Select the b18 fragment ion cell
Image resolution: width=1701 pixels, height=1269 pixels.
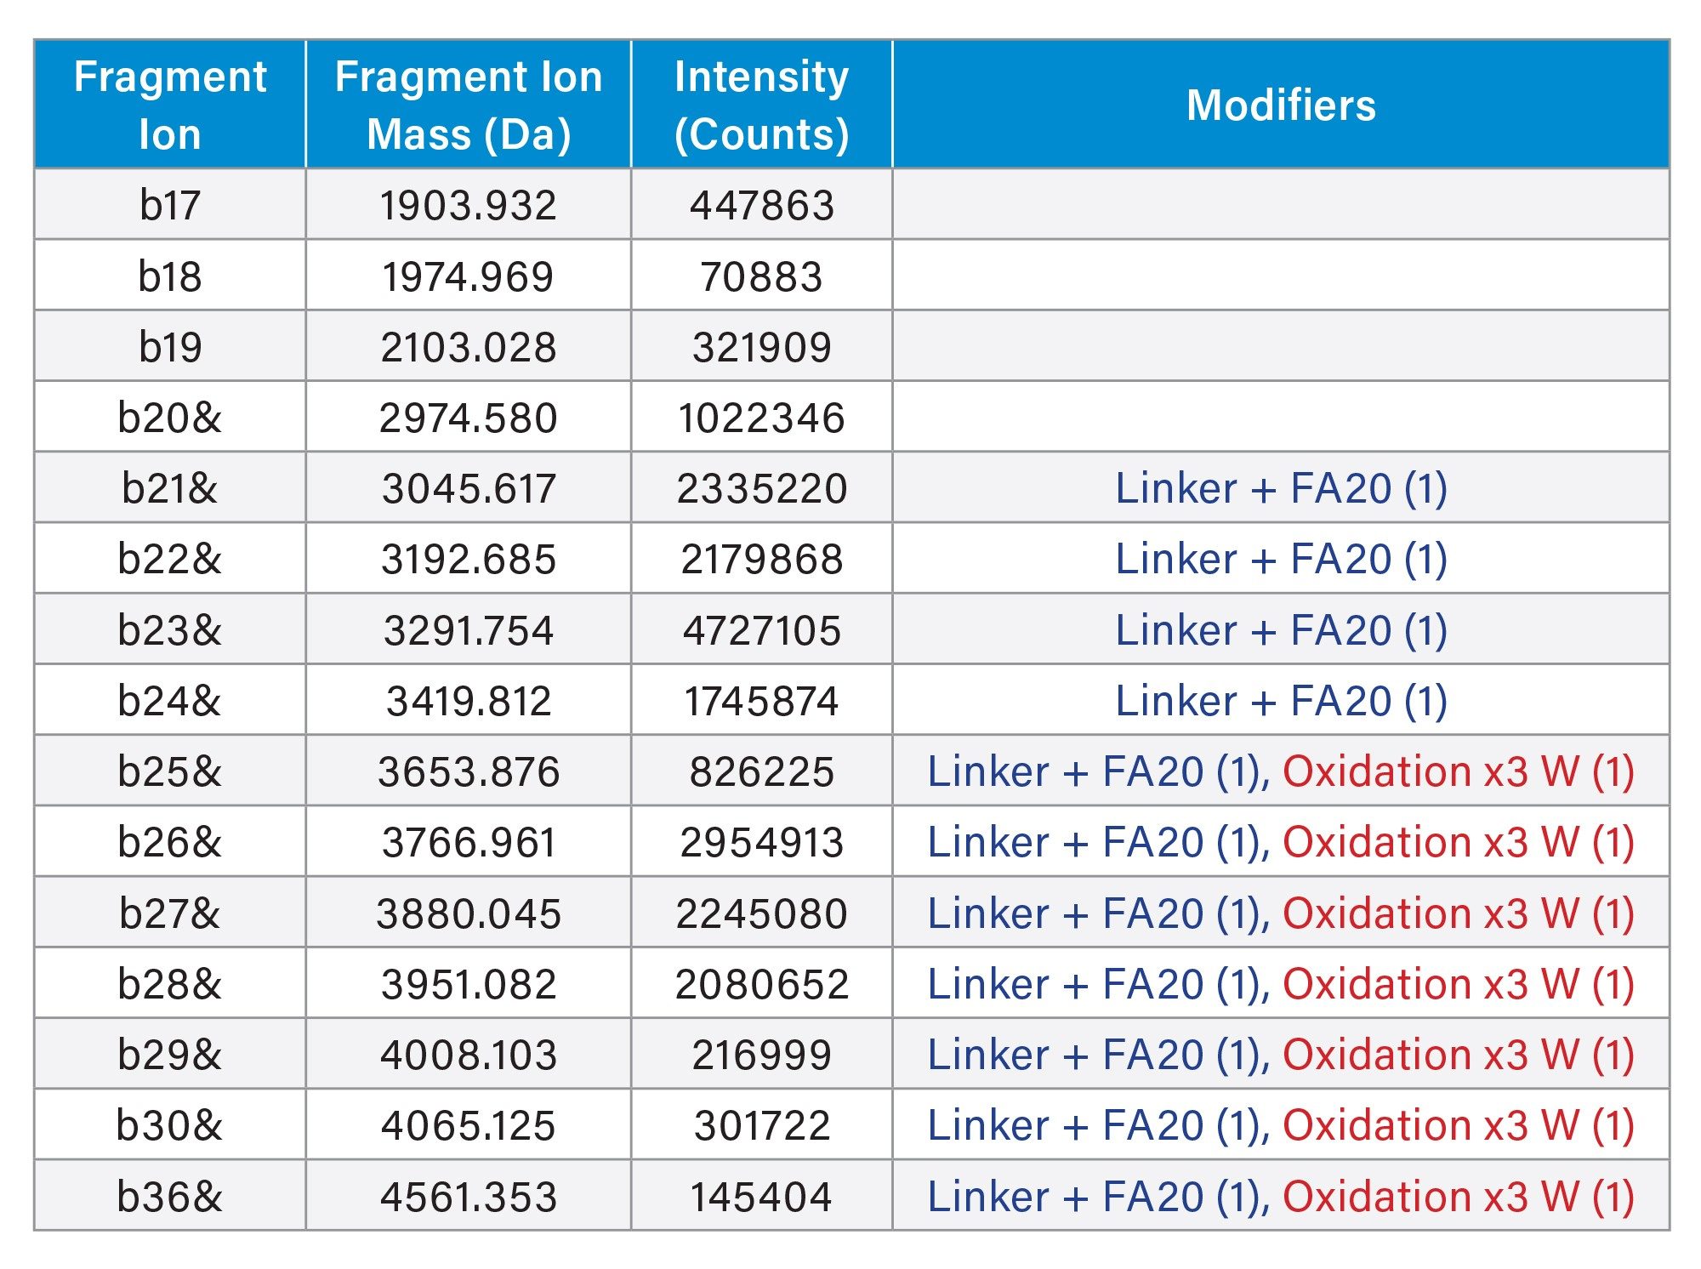(170, 276)
